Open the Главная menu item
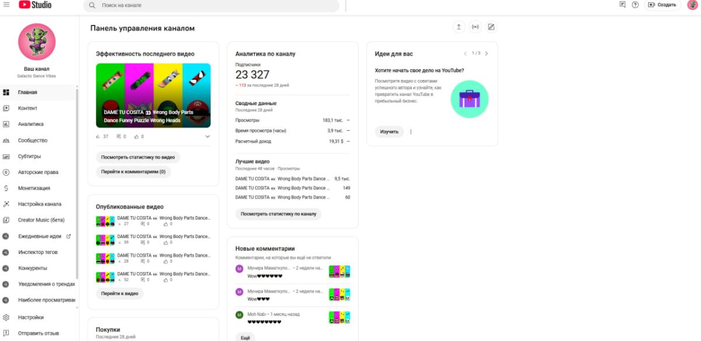Screen dimensions: 701x341 tap(39, 92)
